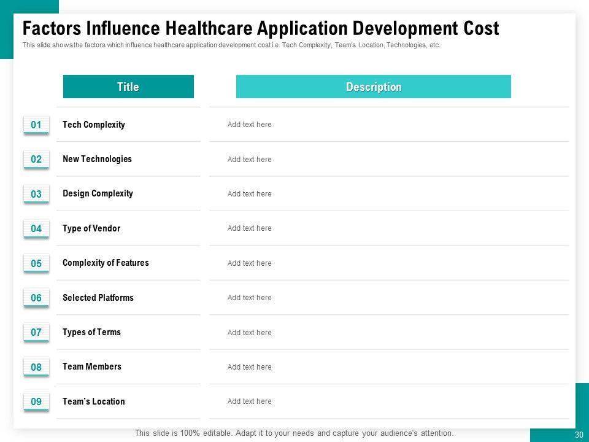
Task: Select the Type of Vendor label
Action: coord(91,228)
